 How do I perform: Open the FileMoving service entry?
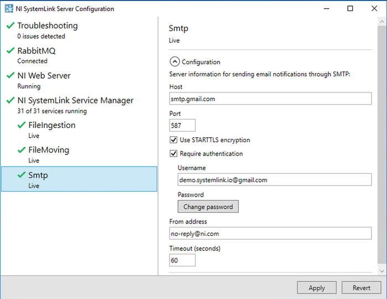[79, 154]
